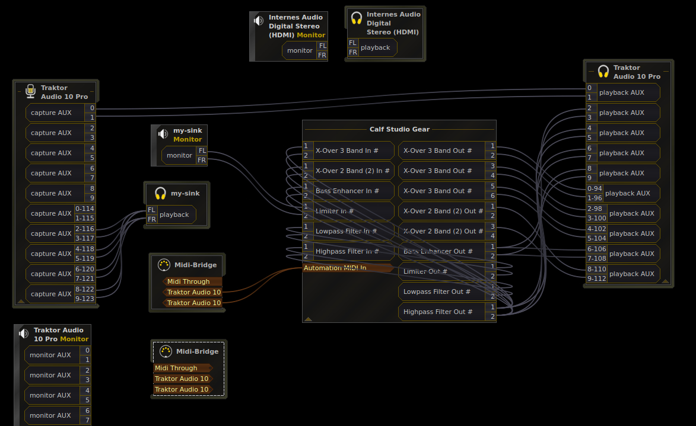Click MIDI connector icon on the connected Midi-Bridge node
This screenshot has height=426, width=696.
164,265
